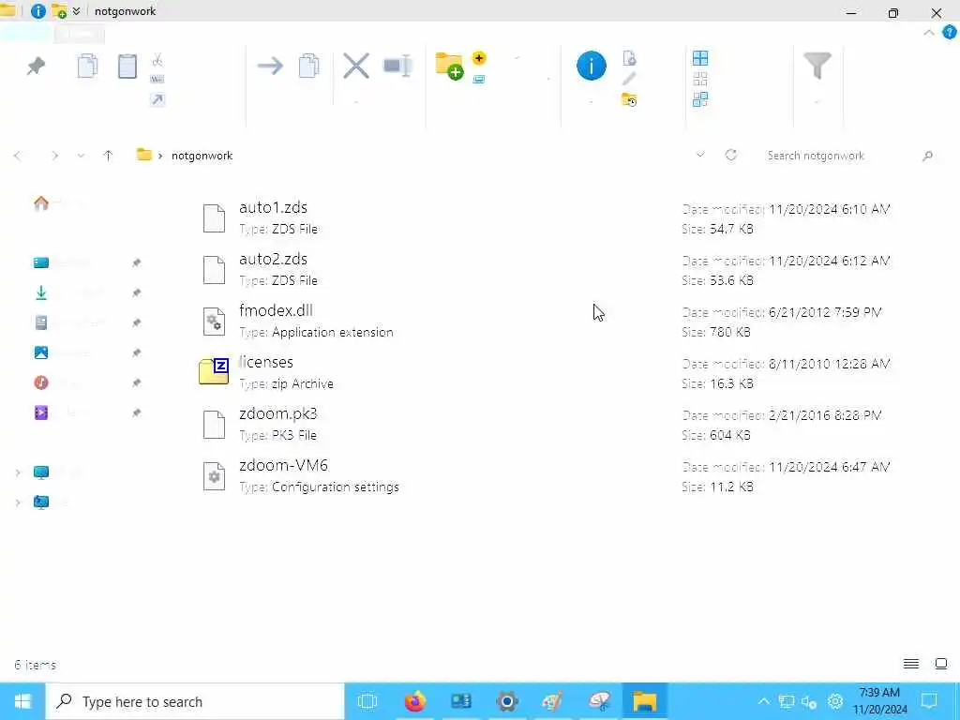The height and width of the screenshot is (720, 960).
Task: Click the search magnifier icon in Explorer
Action: (927, 156)
